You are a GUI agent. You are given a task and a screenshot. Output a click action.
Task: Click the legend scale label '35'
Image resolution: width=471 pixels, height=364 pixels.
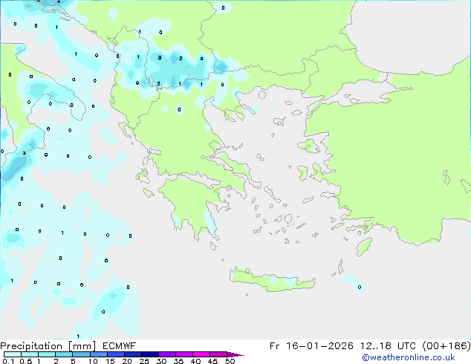point(178,361)
